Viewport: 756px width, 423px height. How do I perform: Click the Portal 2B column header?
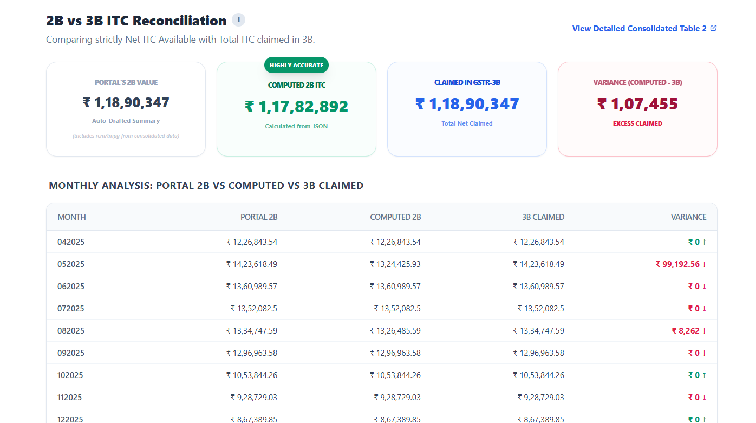259,217
